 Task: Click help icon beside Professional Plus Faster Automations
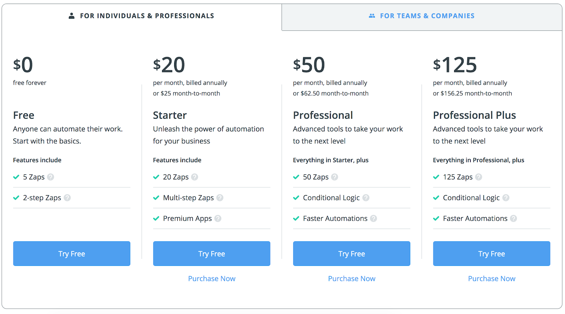click(x=513, y=219)
